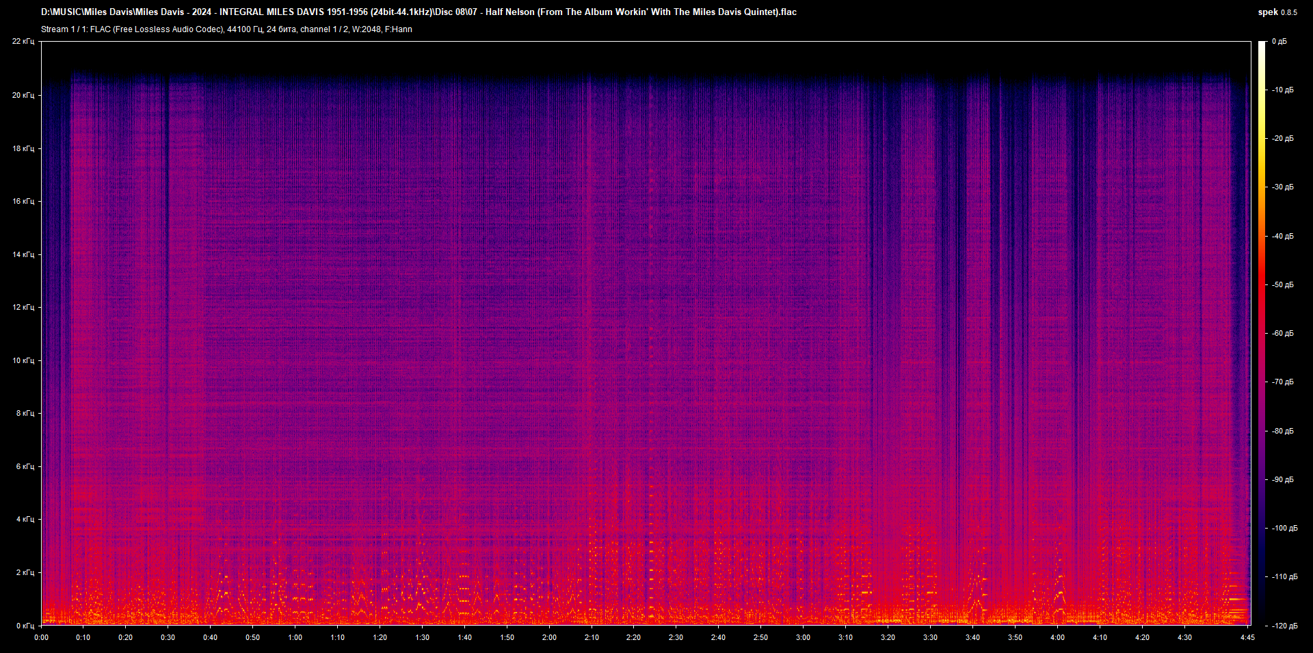Viewport: 1313px width, 653px height.
Task: Click the 16 кГц frequency axis label
Action: [x=23, y=201]
